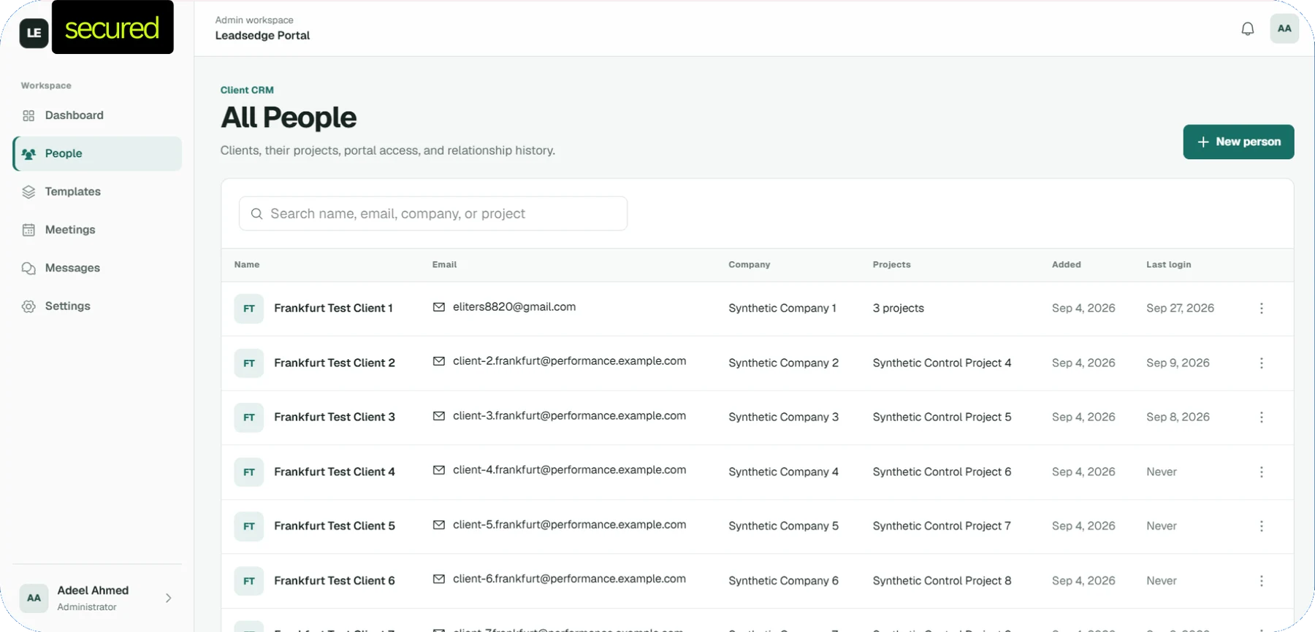Open Frankfurt Test Client 1 record
The height and width of the screenshot is (632, 1315).
coord(333,309)
